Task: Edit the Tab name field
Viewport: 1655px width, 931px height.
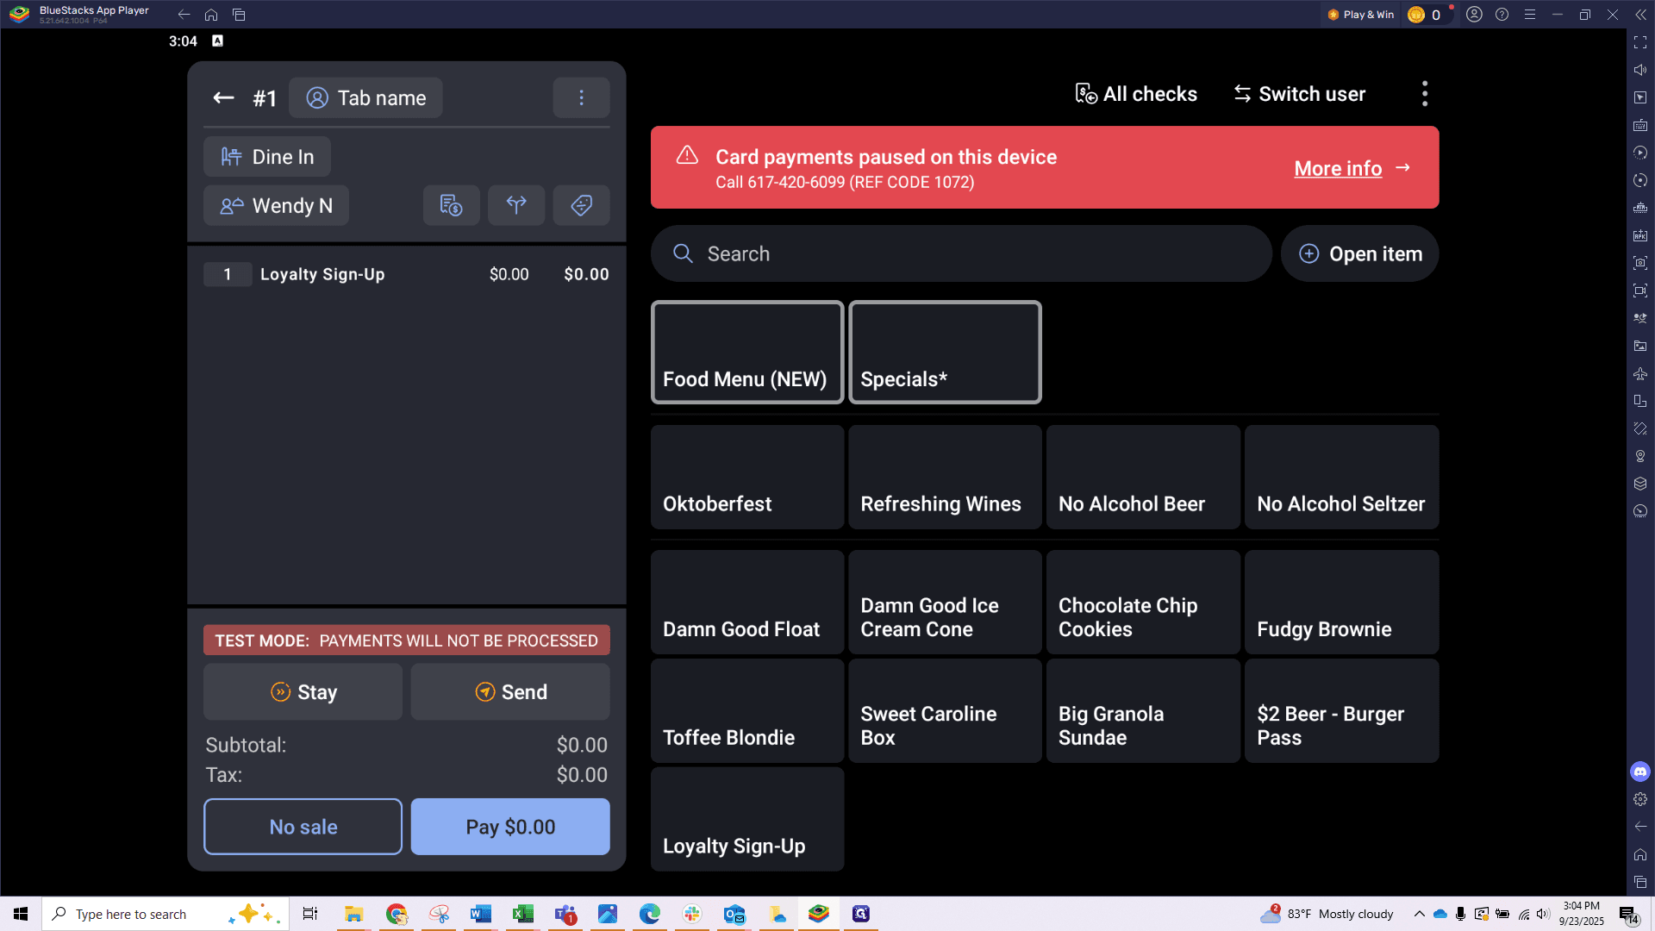Action: [x=365, y=97]
